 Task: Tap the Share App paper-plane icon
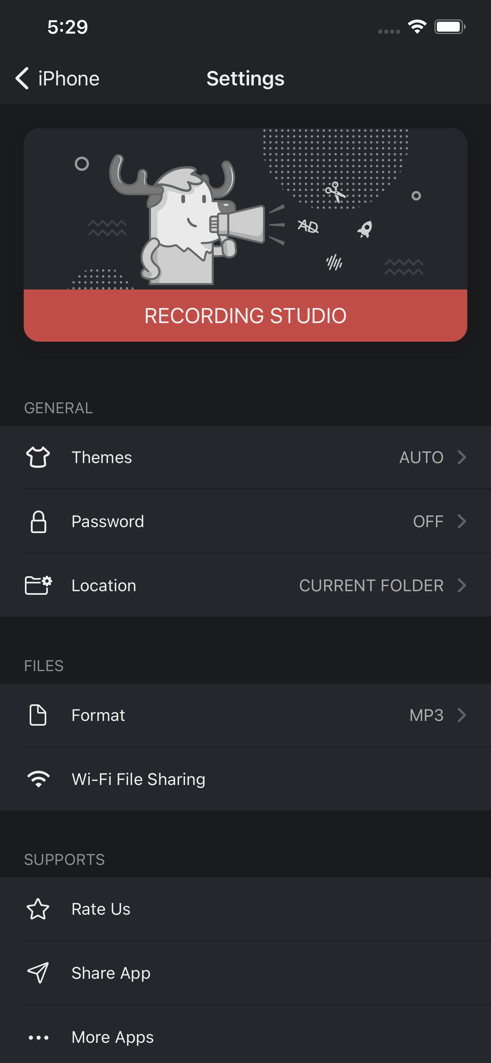(38, 972)
